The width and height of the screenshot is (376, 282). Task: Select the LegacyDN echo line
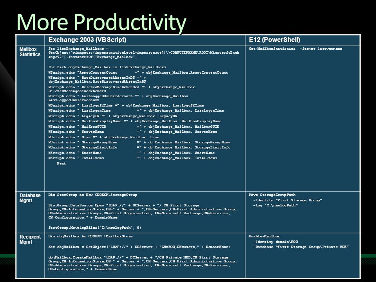point(113,116)
